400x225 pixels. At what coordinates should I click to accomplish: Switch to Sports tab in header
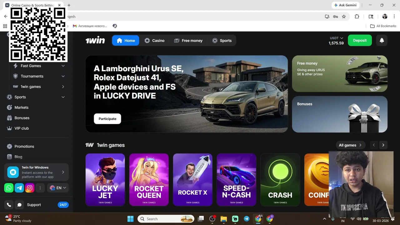pyautogui.click(x=222, y=40)
